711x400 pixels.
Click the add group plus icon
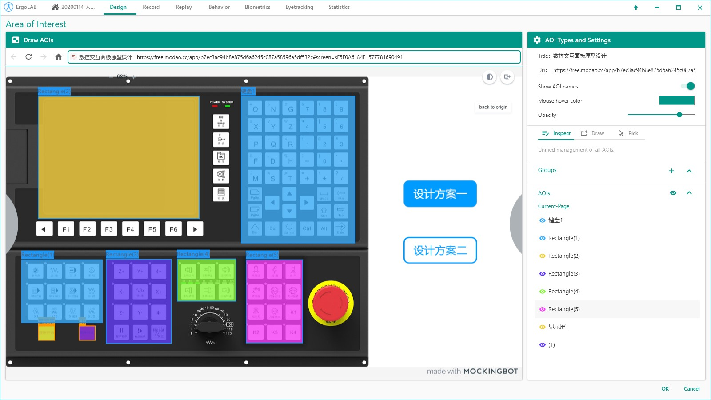click(x=671, y=171)
